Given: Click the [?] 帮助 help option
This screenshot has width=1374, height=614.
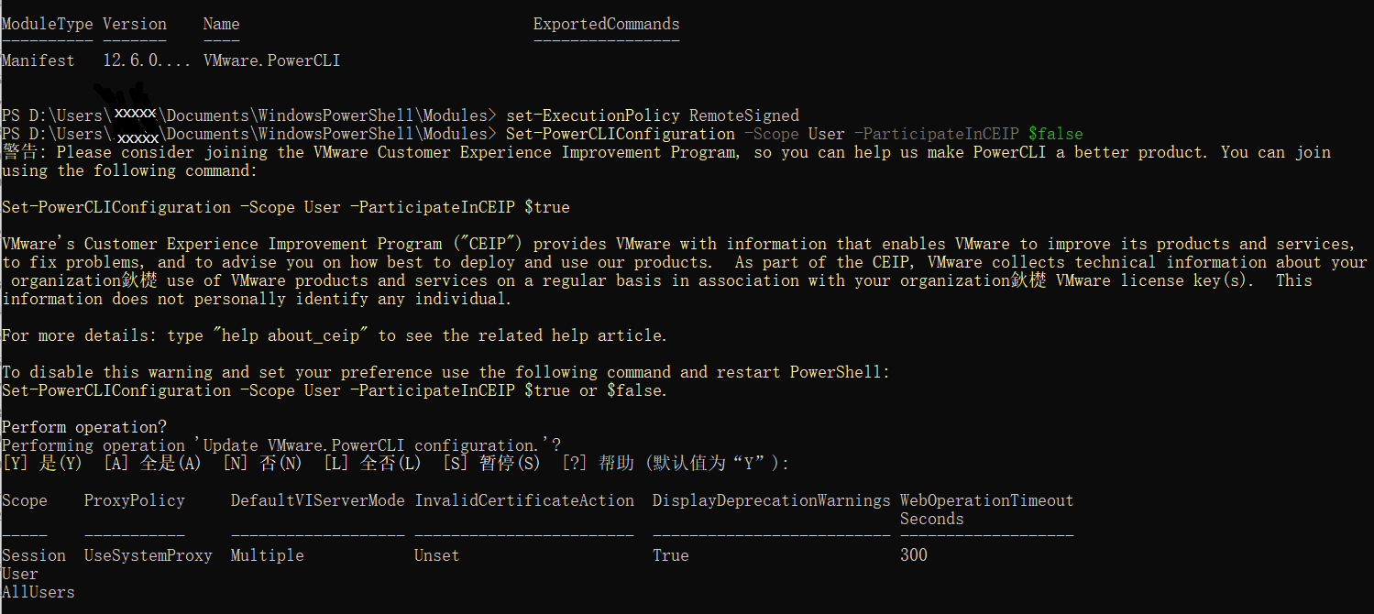Looking at the screenshot, I should tap(601, 464).
